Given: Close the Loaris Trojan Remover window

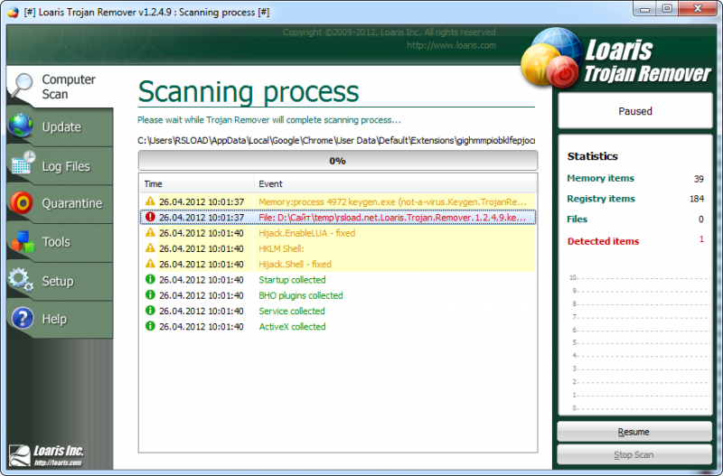Looking at the screenshot, I should (698, 9).
